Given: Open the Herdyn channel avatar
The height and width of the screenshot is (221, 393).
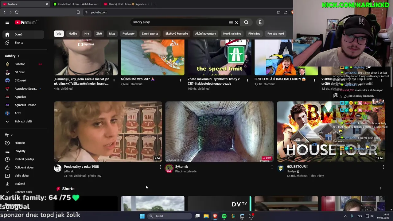Looking at the screenshot, I should click(x=281, y=168).
